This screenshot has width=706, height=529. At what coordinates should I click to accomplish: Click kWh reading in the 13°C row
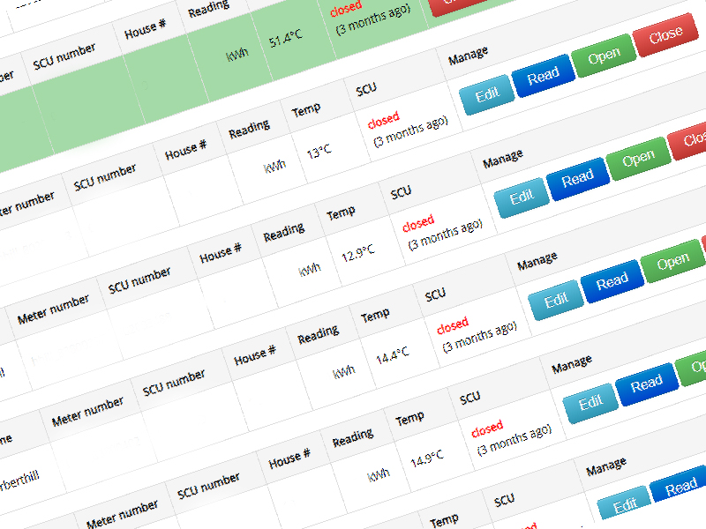click(x=274, y=167)
